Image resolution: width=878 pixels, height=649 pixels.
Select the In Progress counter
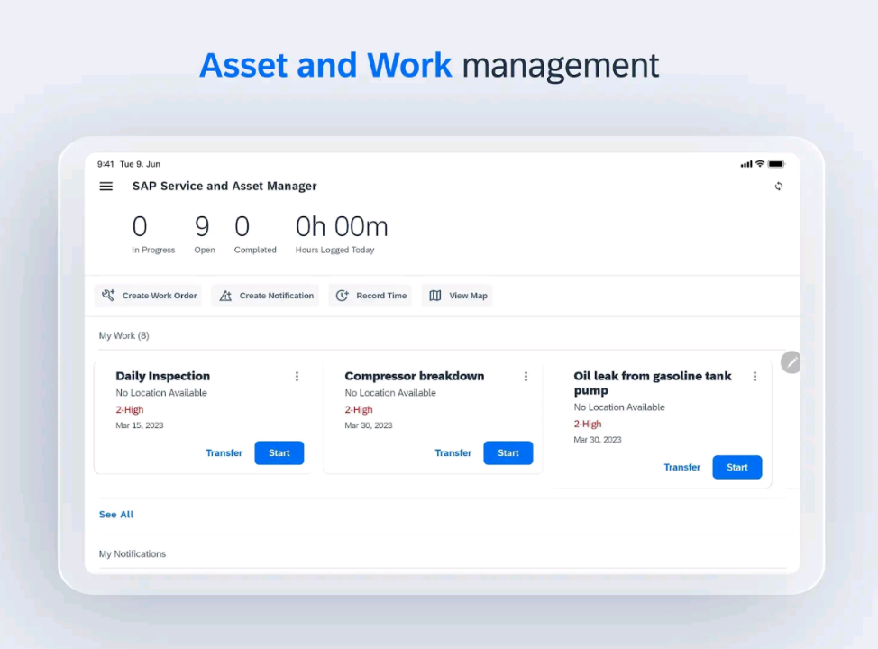pos(153,235)
